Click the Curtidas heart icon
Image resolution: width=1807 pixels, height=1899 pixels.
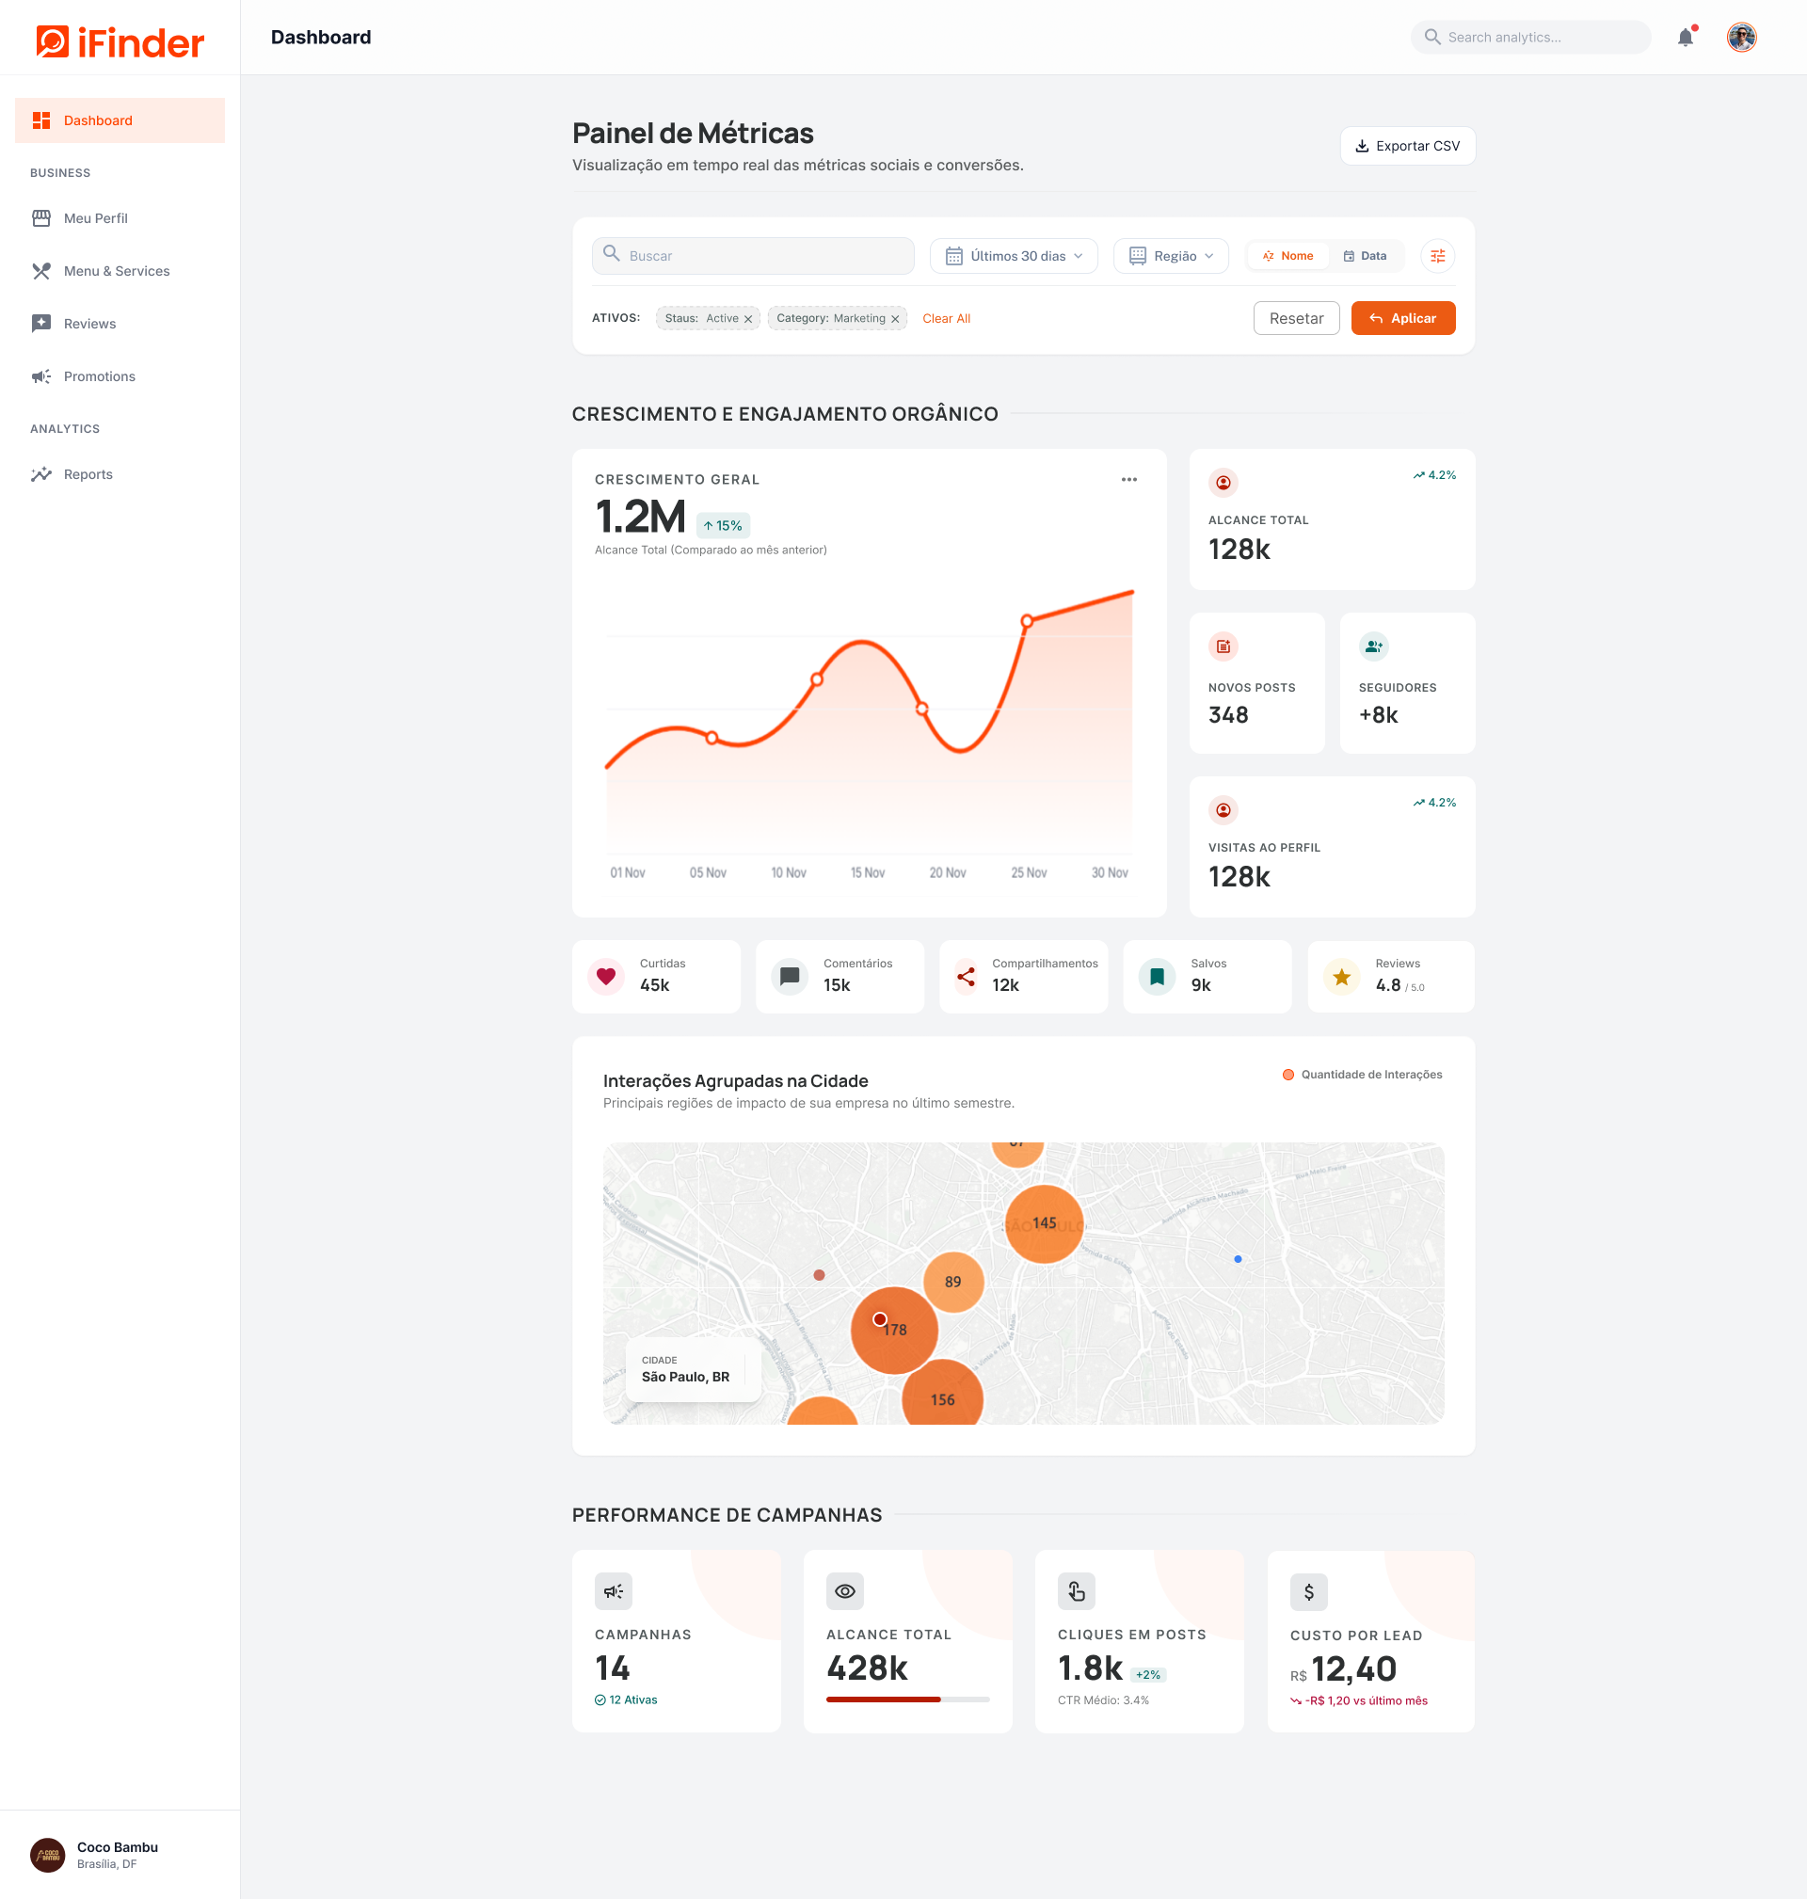click(x=606, y=977)
